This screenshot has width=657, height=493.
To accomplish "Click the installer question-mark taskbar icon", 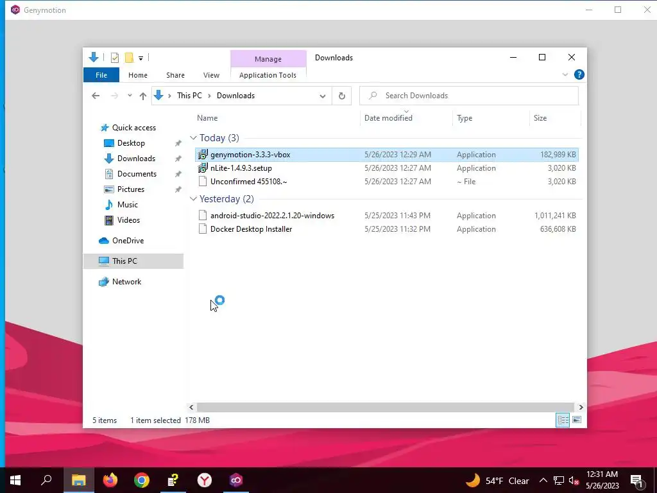I will (x=173, y=480).
